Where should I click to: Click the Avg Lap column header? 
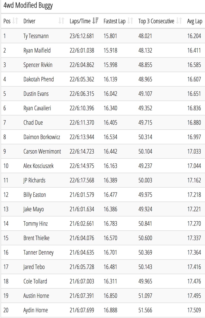(x=195, y=21)
